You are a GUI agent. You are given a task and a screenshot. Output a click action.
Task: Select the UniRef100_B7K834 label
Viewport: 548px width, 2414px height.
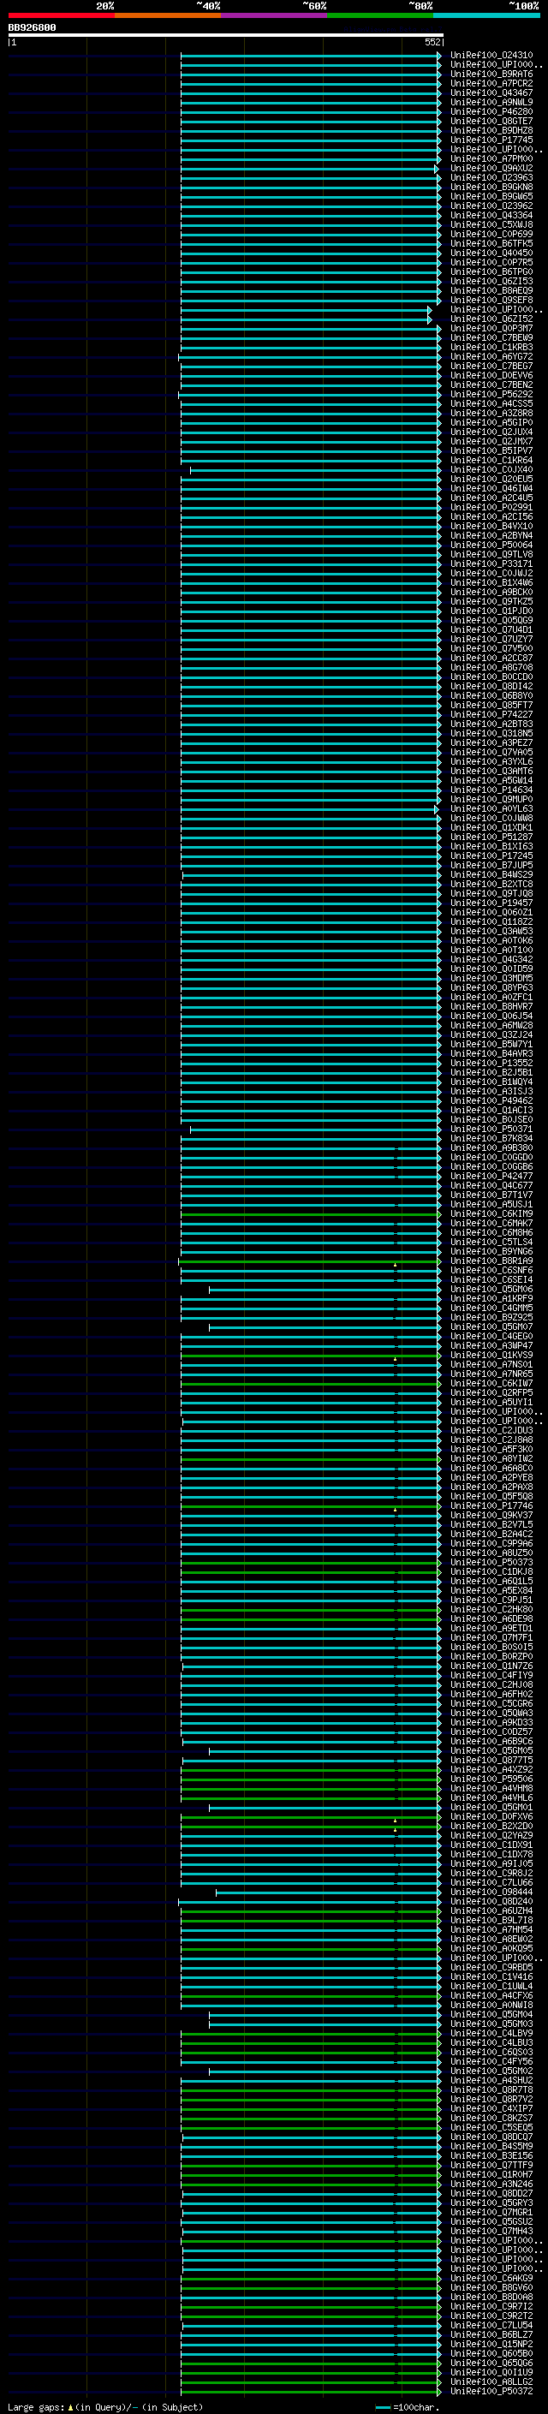pos(491,1139)
